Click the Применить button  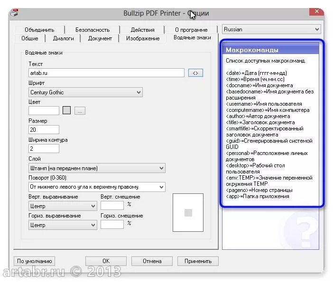coord(198,261)
